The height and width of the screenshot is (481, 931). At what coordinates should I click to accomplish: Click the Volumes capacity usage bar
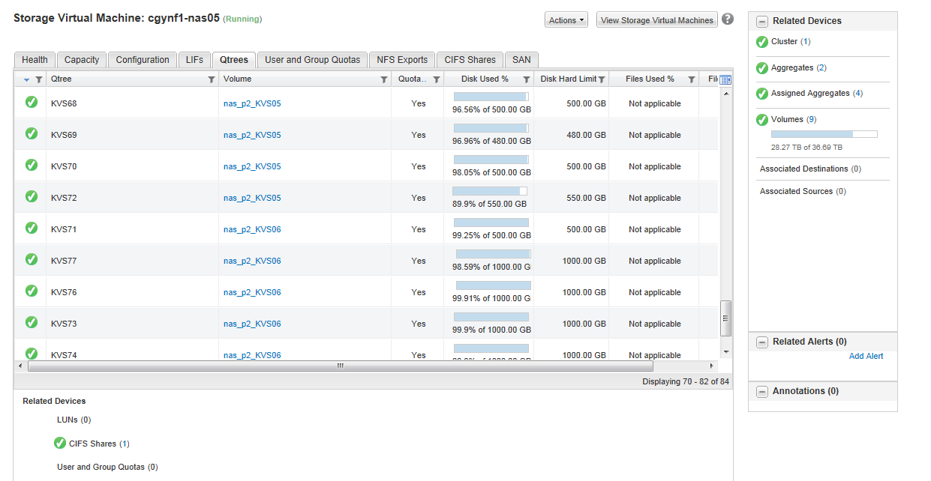pos(824,134)
